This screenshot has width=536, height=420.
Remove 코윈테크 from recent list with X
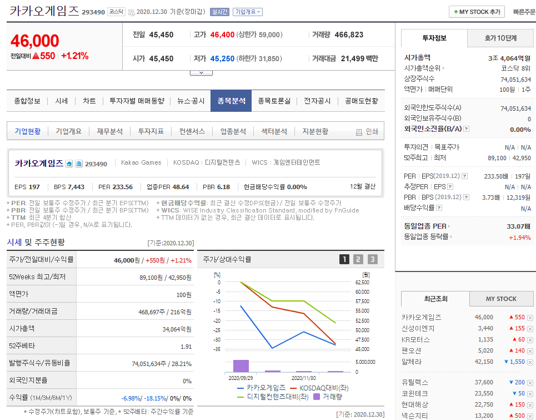530,394
